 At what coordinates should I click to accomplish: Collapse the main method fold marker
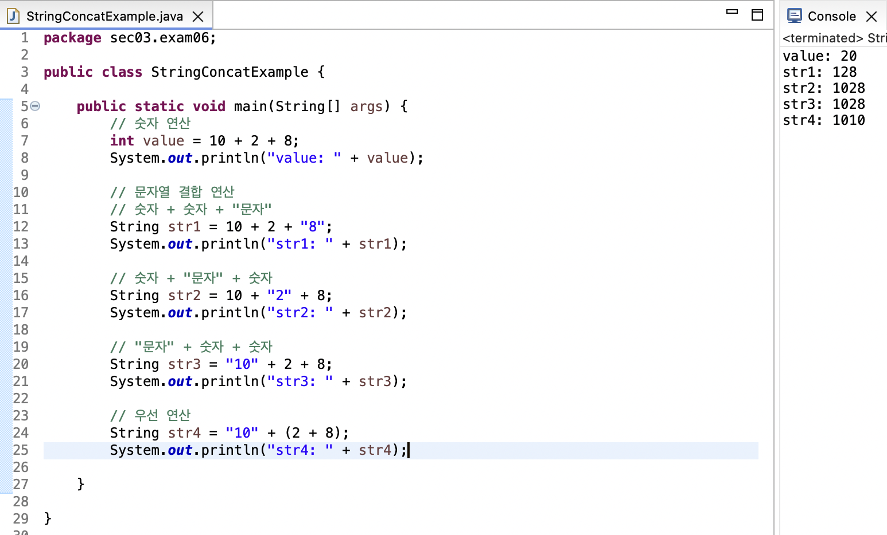pyautogui.click(x=35, y=106)
